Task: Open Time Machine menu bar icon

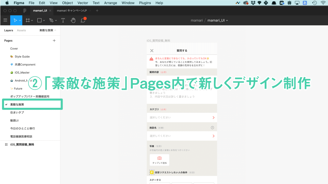Action: point(315,3)
